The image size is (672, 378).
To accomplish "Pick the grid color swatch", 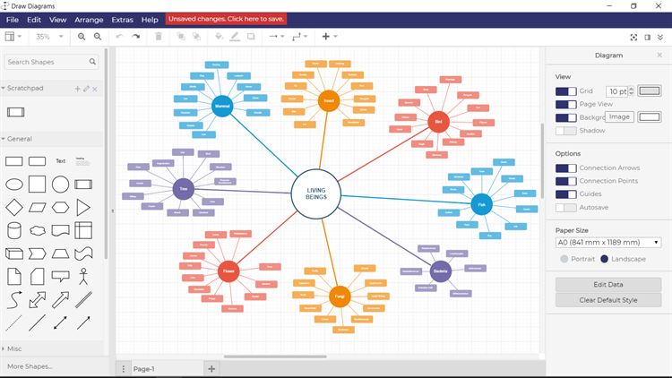I will pyautogui.click(x=650, y=90).
